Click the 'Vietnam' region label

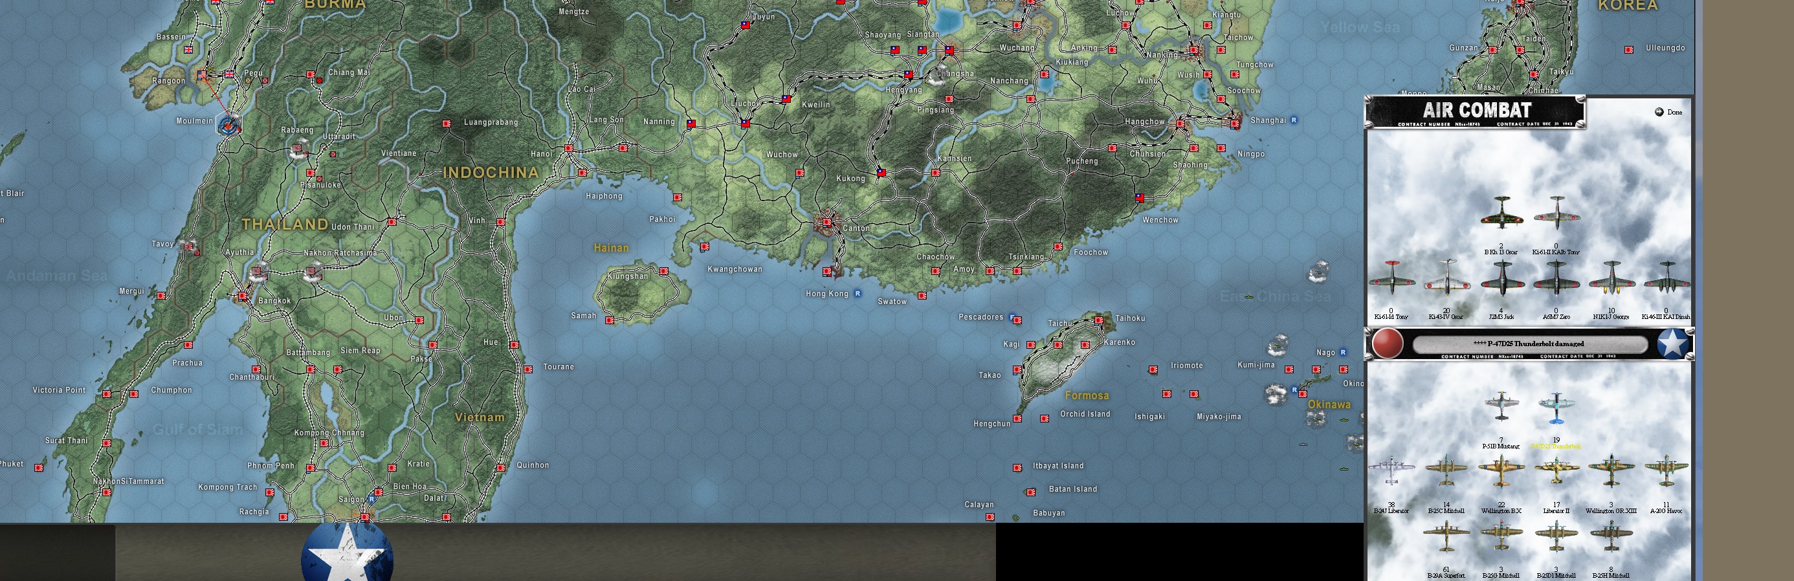tap(479, 417)
